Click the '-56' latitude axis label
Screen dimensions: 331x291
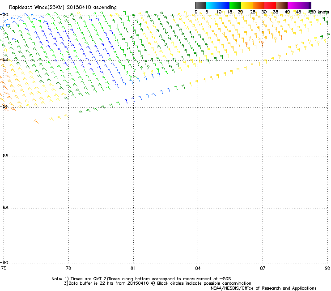4,156
